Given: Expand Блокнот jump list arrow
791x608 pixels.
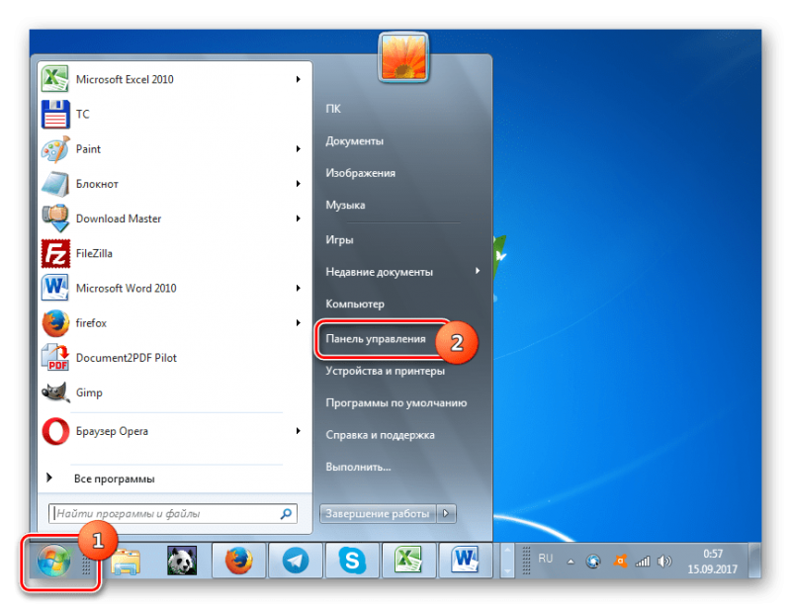Looking at the screenshot, I should pos(299,184).
